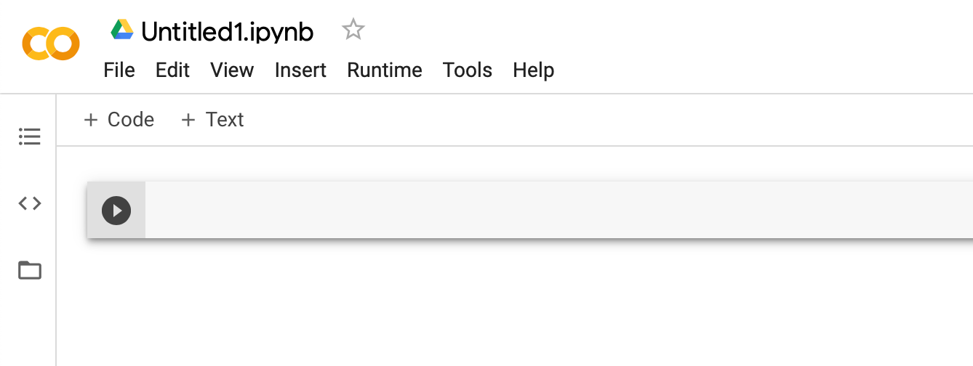Viewport: 973px width, 366px height.
Task: Open the table of contents panel
Action: pyautogui.click(x=30, y=137)
